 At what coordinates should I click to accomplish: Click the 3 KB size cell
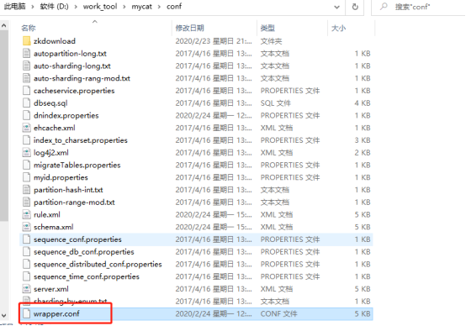pyautogui.click(x=363, y=140)
